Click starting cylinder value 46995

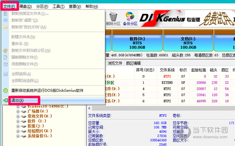pos(201,101)
